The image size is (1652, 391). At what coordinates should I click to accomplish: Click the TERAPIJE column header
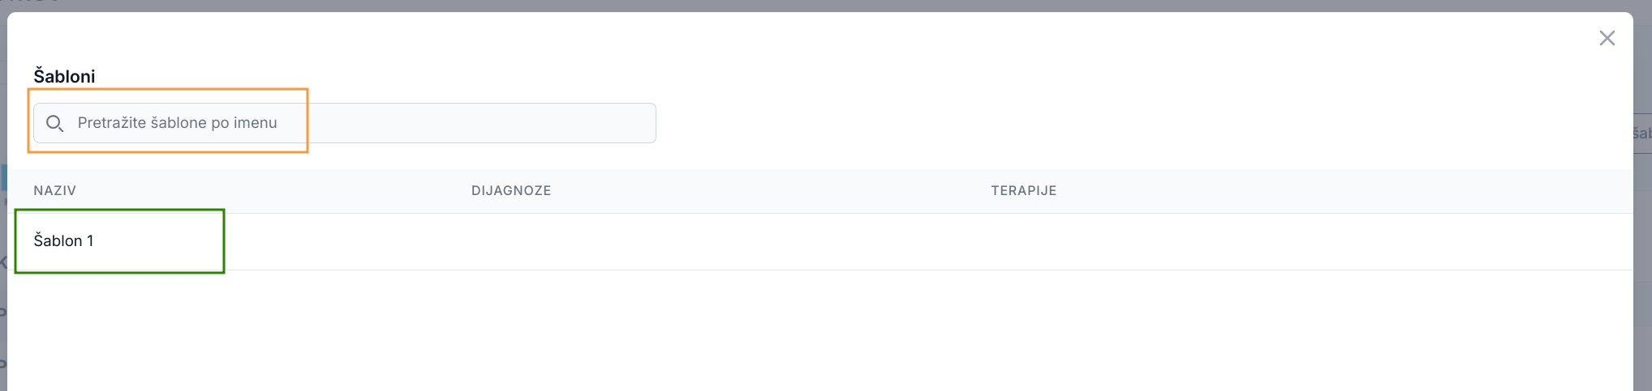1022,190
